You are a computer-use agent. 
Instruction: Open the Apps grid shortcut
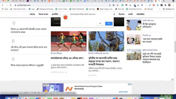5,9
